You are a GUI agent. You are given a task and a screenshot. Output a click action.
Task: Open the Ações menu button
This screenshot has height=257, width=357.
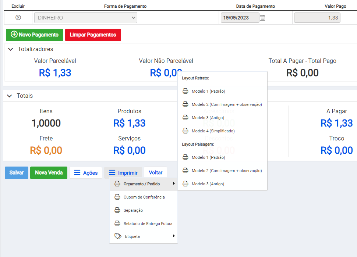pos(86,173)
